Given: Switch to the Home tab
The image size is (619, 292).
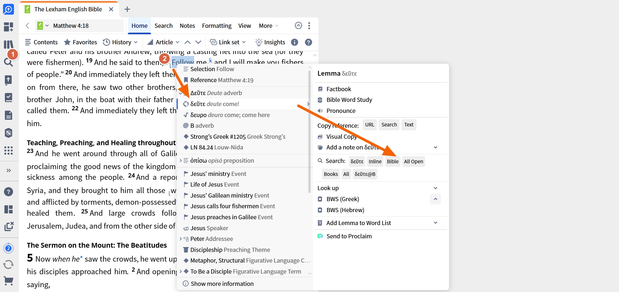Looking at the screenshot, I should pos(139,26).
